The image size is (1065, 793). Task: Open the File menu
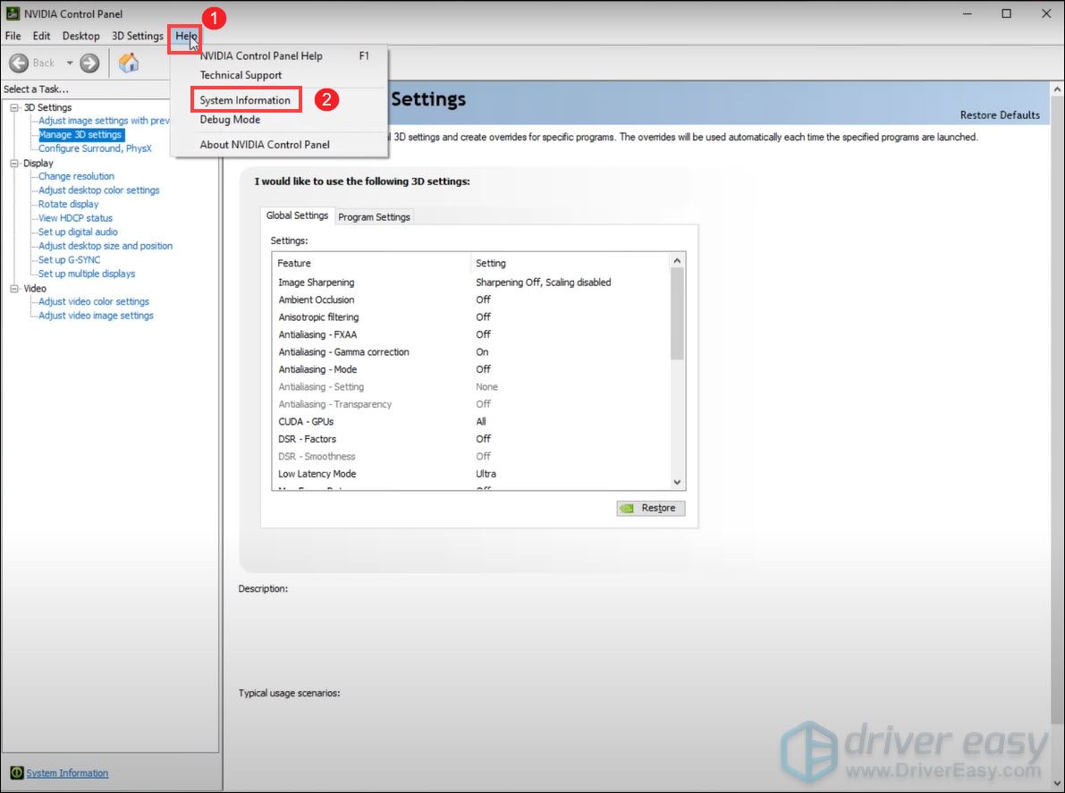13,36
